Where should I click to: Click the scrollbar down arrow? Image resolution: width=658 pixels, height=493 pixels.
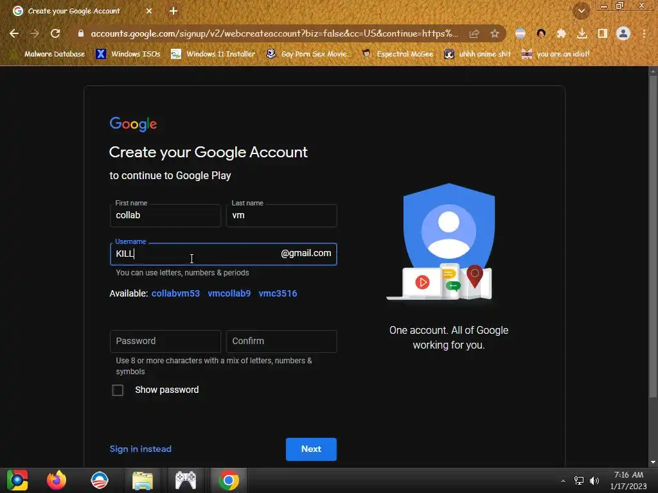coord(653,462)
